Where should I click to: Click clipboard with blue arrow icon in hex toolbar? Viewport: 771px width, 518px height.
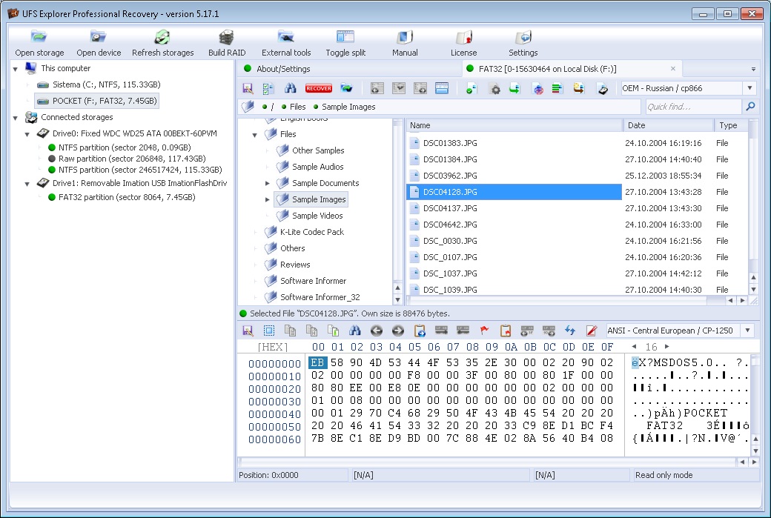tap(420, 331)
